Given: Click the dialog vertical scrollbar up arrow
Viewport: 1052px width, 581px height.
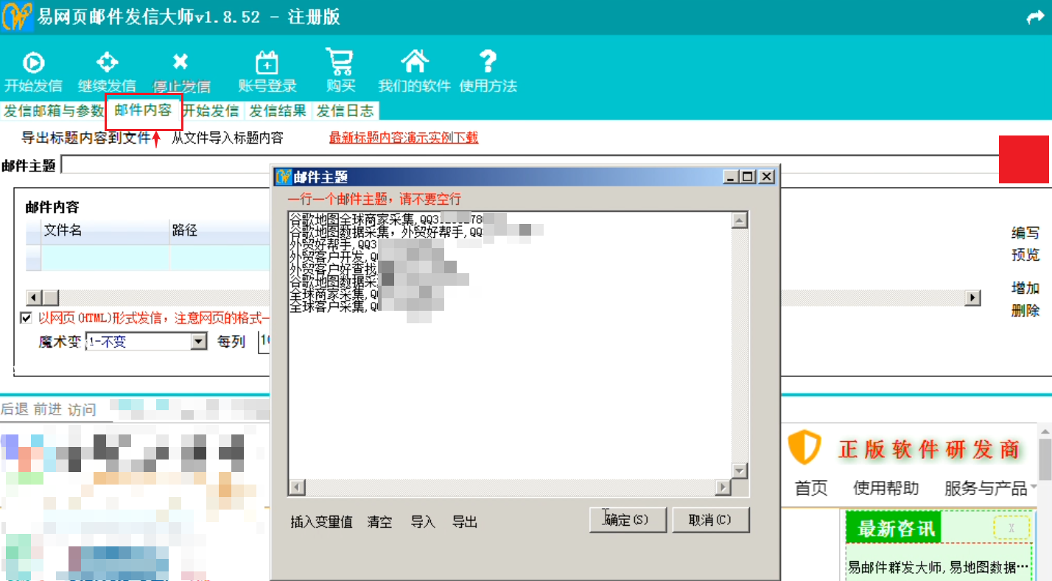Looking at the screenshot, I should [740, 220].
